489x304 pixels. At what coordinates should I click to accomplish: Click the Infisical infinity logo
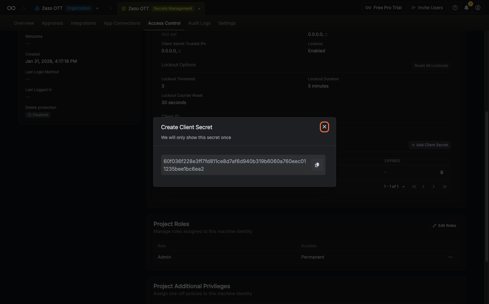click(11, 8)
